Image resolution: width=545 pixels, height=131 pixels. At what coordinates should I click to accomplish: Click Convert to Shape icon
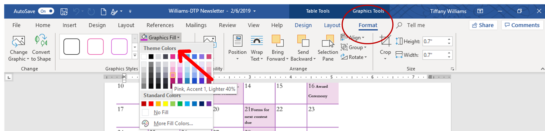coord(41,41)
